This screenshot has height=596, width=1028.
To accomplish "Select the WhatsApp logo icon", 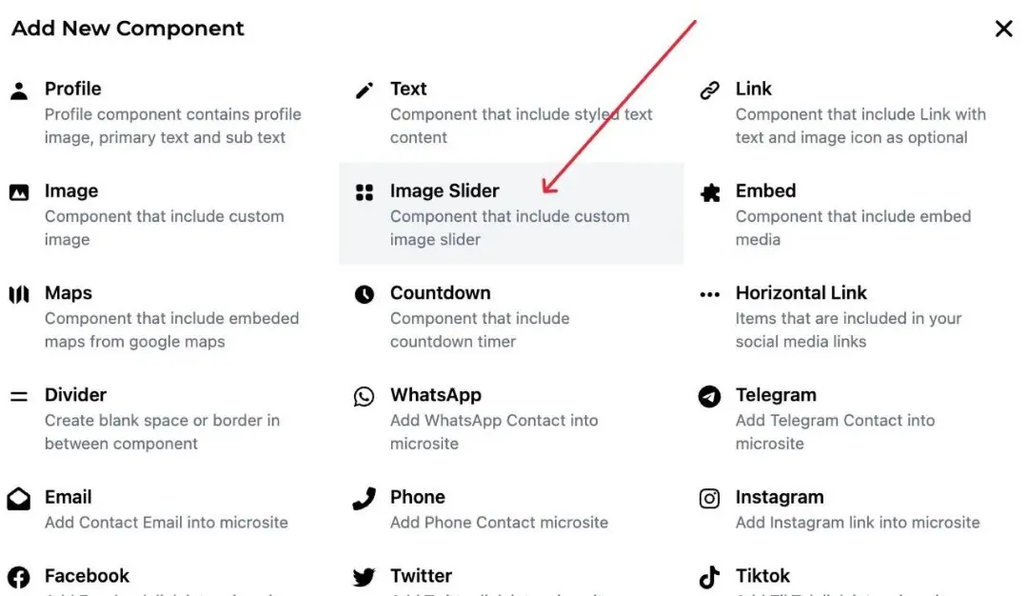I will (x=365, y=396).
